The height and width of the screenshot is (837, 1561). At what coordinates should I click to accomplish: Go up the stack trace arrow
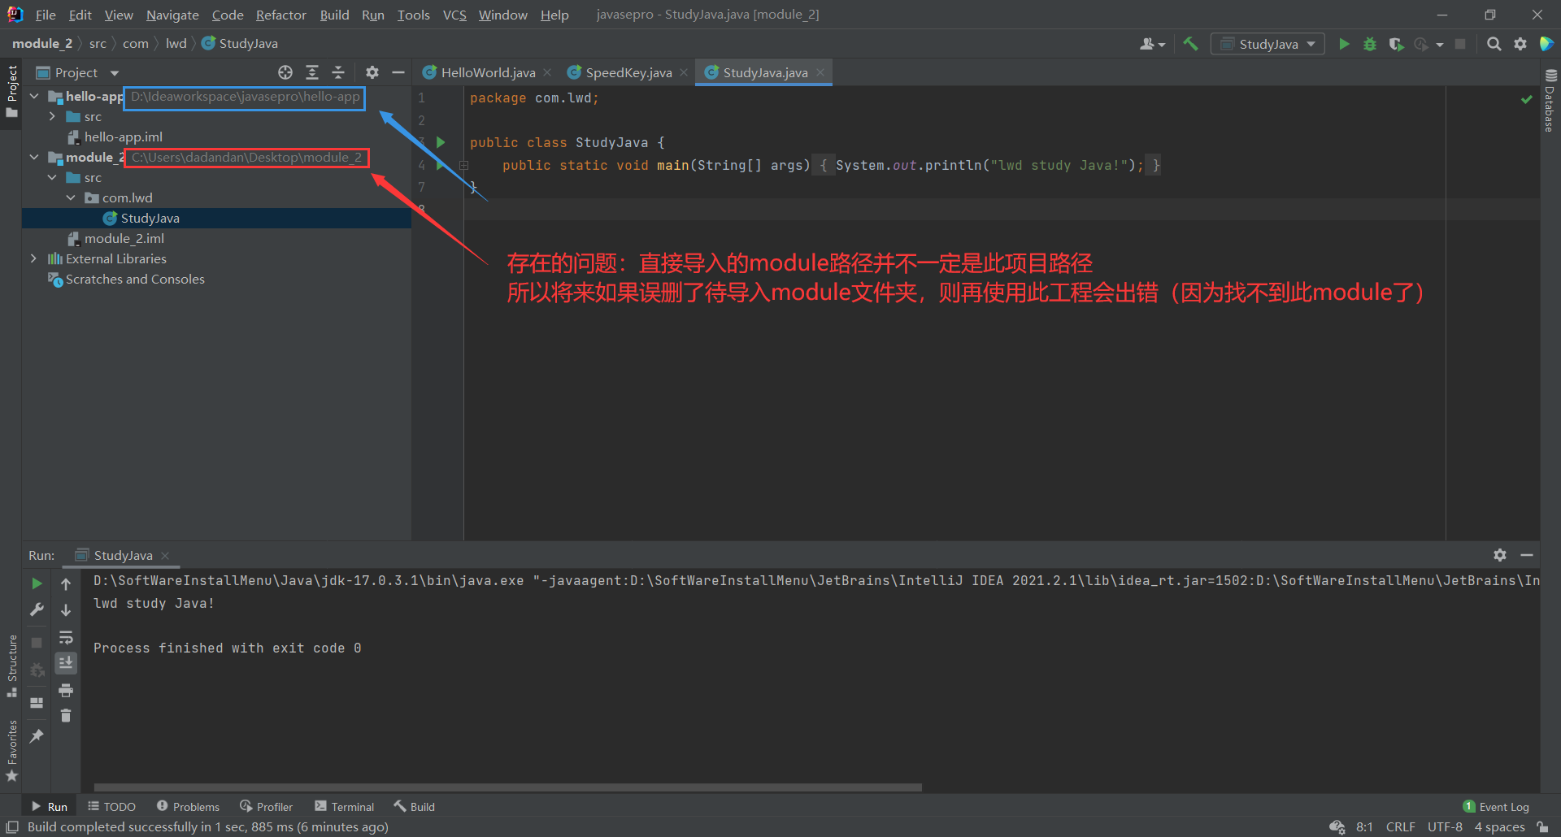click(x=66, y=583)
